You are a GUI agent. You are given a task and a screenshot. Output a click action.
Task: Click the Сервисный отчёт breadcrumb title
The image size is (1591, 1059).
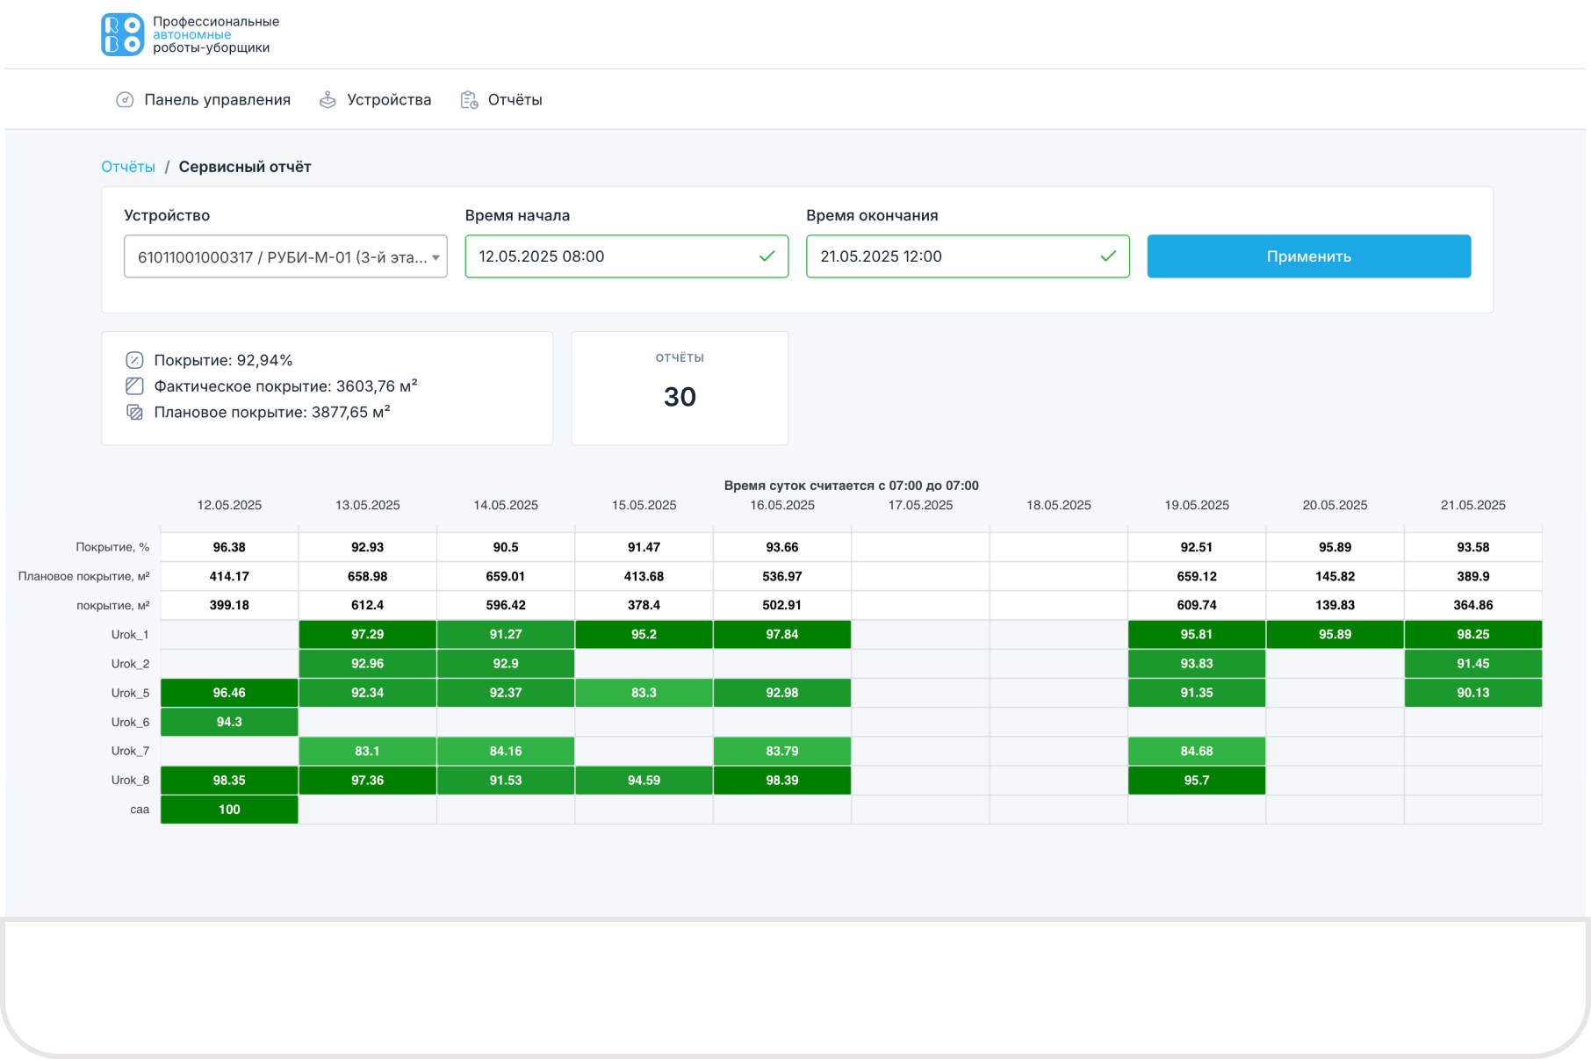point(245,167)
